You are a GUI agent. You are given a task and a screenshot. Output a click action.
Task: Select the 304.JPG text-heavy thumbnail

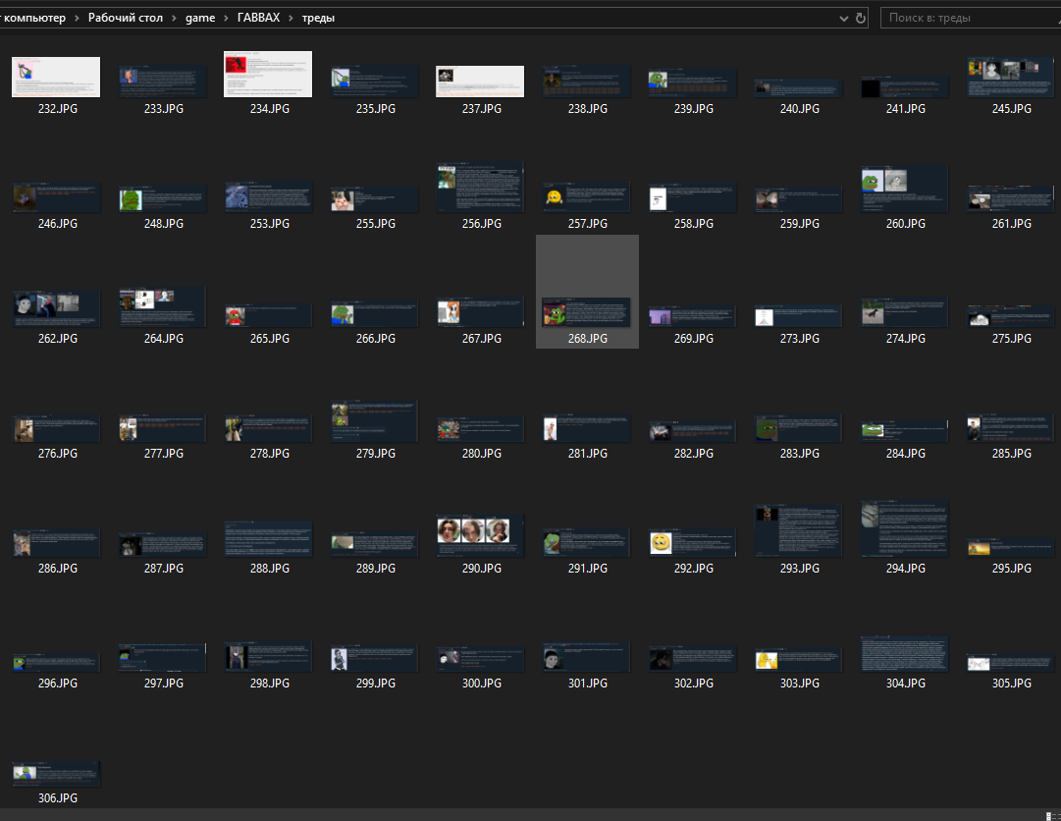pyautogui.click(x=904, y=653)
